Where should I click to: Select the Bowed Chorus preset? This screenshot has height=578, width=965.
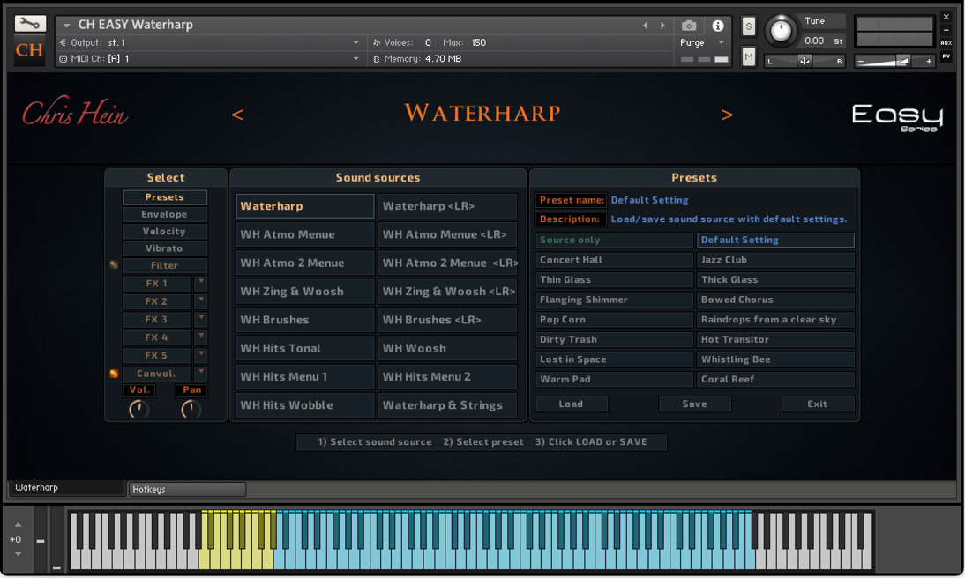[x=775, y=300]
